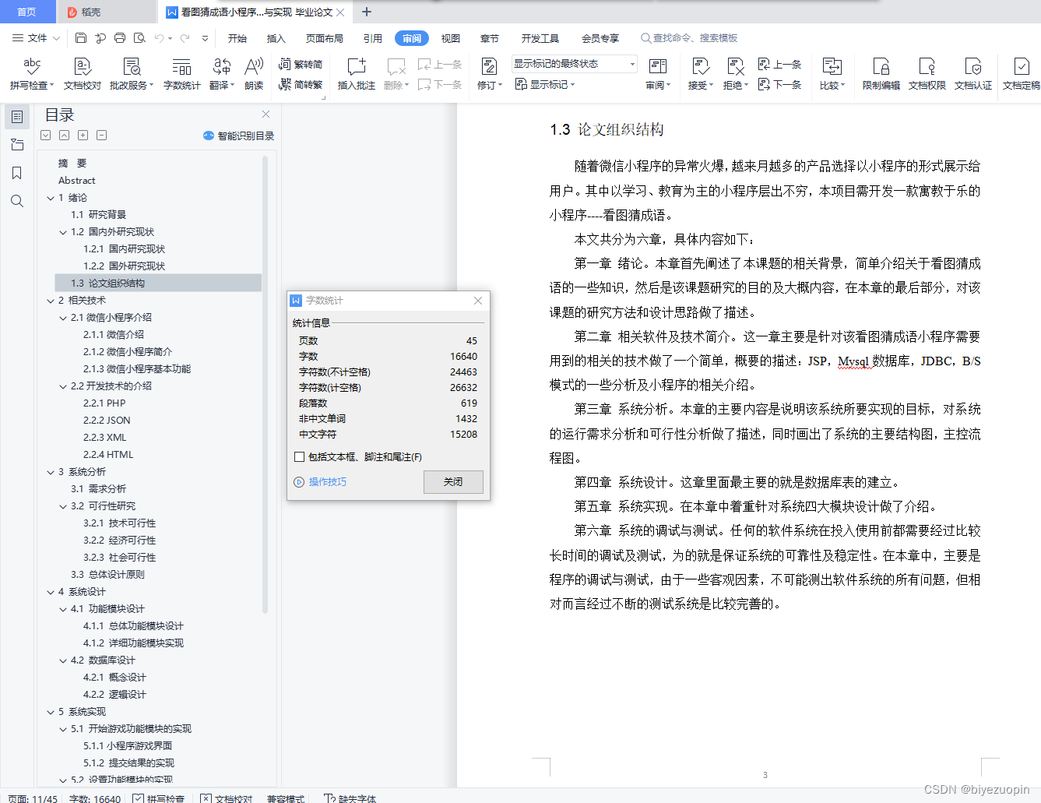Open 文档校对 proofreading tool
Screen dimensions: 1041x803
[83, 74]
